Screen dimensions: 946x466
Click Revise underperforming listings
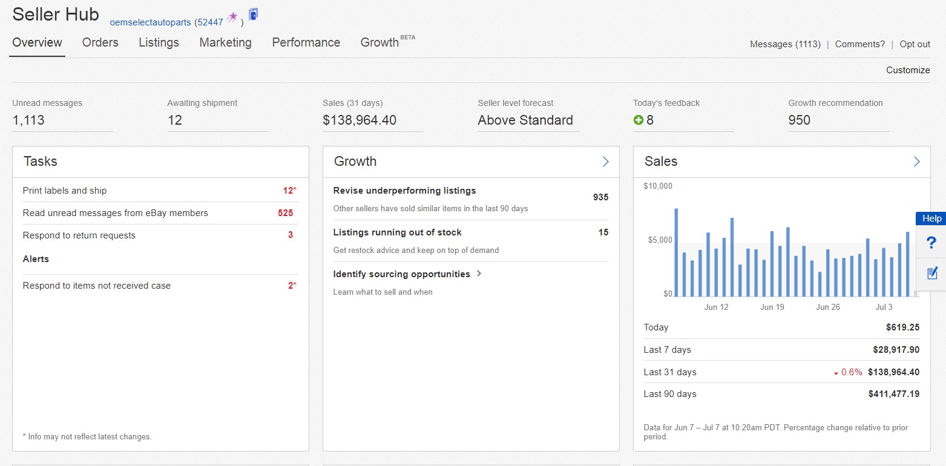404,191
